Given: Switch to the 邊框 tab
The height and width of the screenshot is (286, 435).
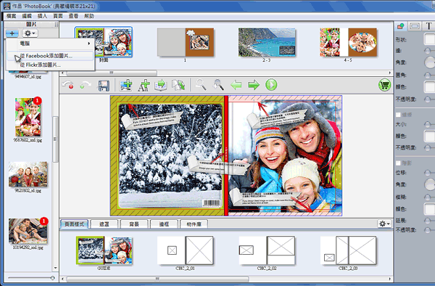Looking at the screenshot, I should (164, 224).
